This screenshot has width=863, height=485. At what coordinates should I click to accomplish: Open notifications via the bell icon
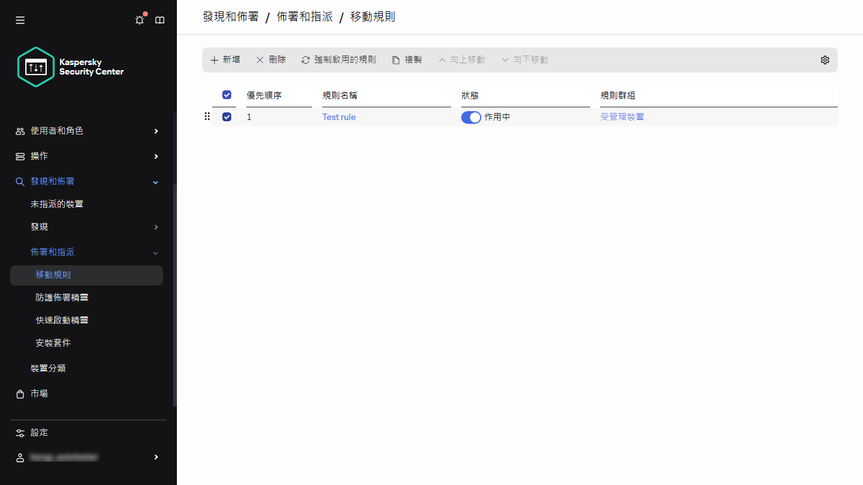(x=139, y=20)
